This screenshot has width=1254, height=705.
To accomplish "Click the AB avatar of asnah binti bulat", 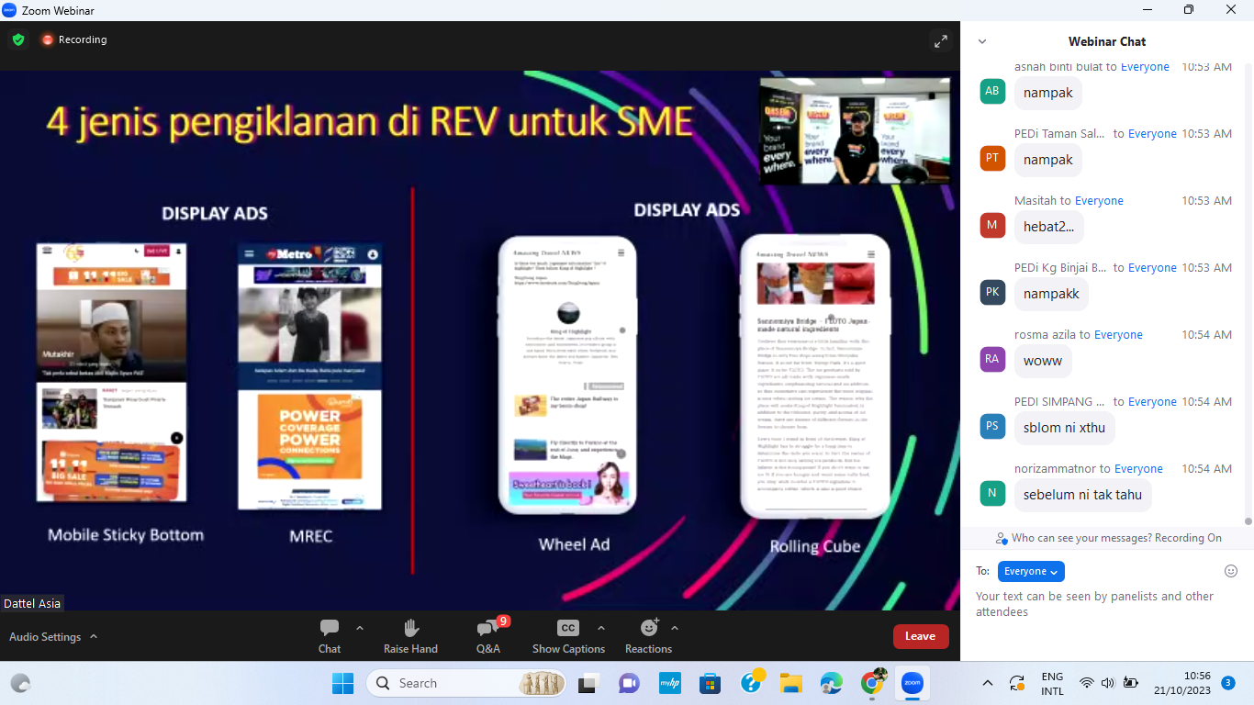I will tap(992, 91).
